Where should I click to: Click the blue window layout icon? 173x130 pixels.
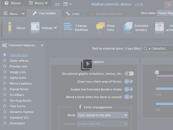click(65, 4)
